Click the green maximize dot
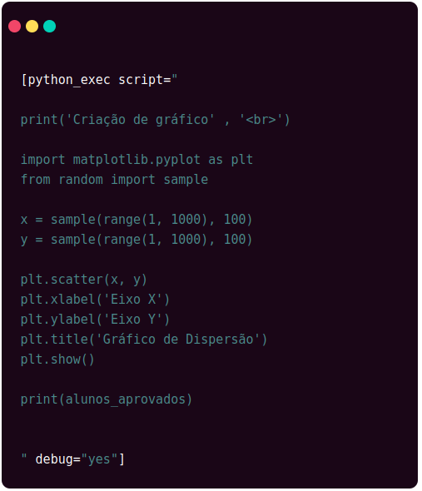Viewport: 422px width, 491px height. click(x=49, y=27)
